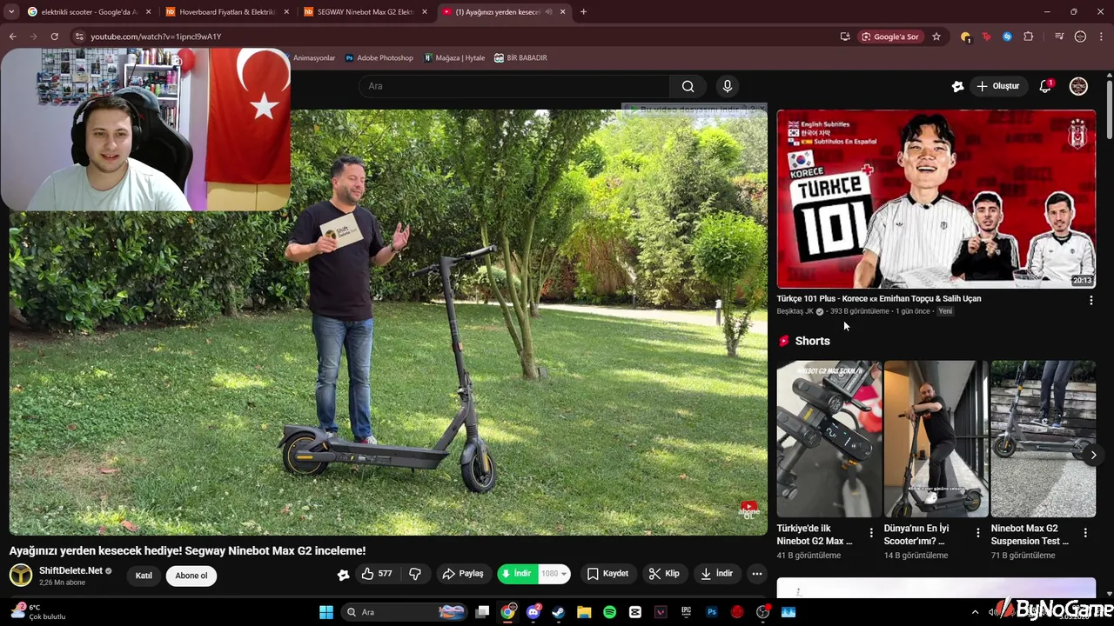Open the YouTube account avatar menu

point(1078,86)
